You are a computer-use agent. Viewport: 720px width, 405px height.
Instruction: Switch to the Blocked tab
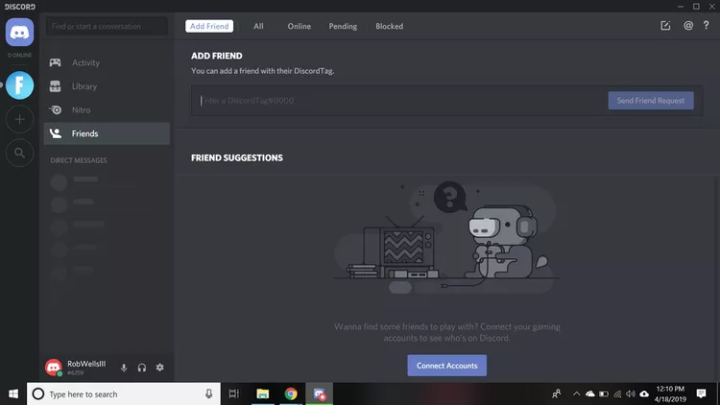pos(389,26)
